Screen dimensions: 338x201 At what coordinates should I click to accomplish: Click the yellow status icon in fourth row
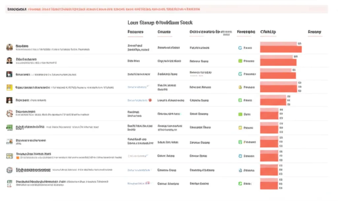pyautogui.click(x=240, y=88)
